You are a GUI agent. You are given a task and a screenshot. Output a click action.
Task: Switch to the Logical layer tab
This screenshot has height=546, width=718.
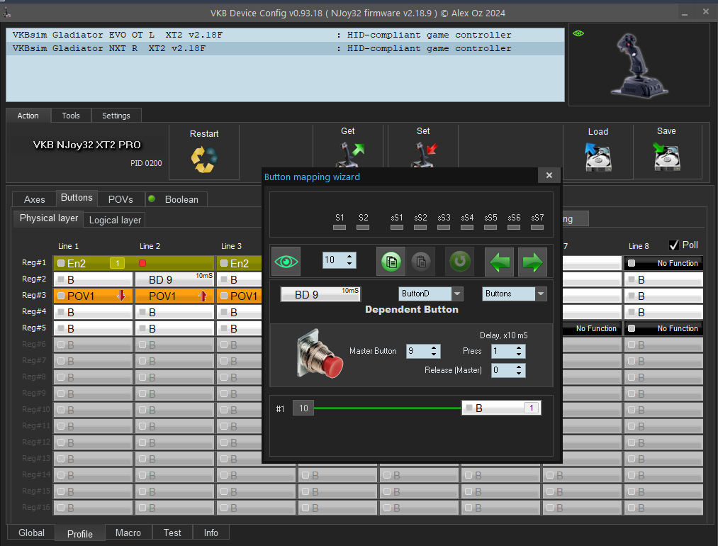coord(115,221)
